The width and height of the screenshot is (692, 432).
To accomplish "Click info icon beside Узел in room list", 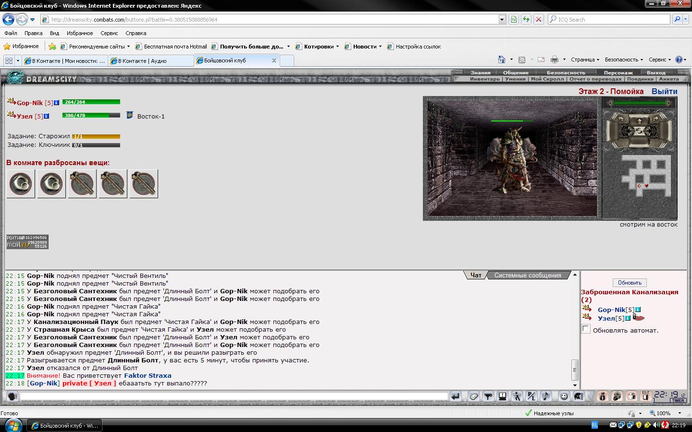I will (628, 318).
